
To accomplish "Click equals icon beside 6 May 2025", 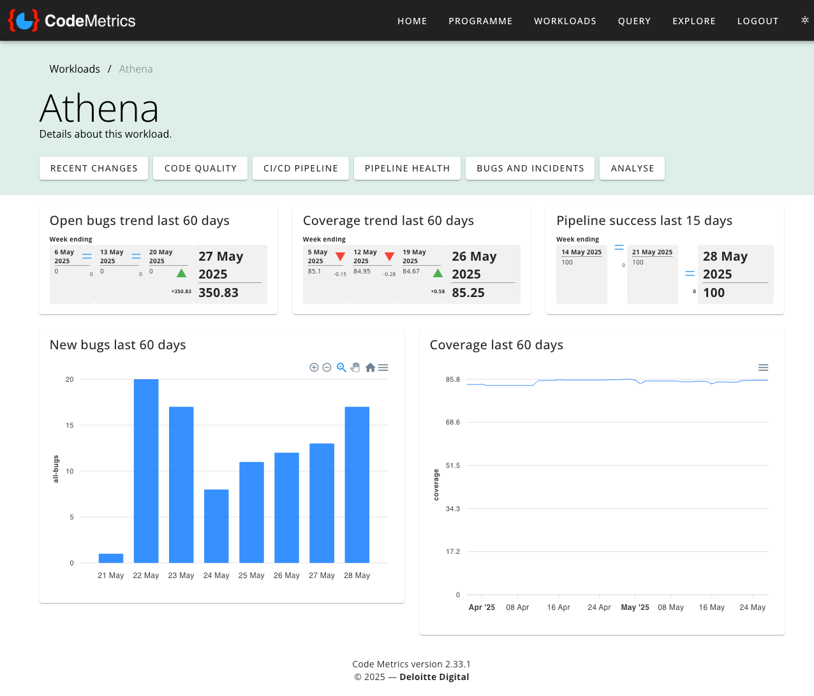I will (87, 256).
